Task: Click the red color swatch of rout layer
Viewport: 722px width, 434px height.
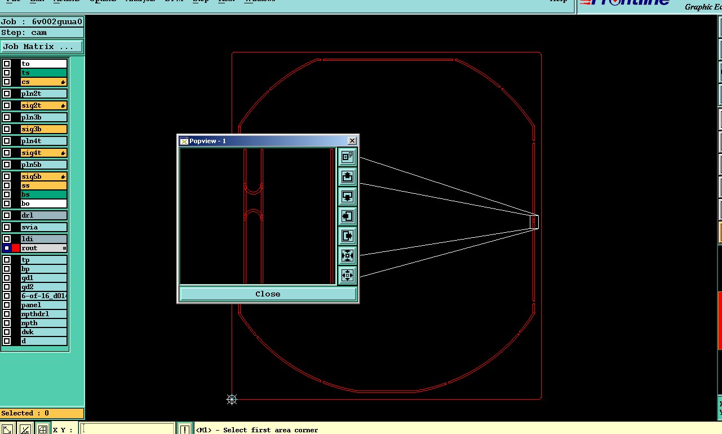Action: click(x=16, y=248)
